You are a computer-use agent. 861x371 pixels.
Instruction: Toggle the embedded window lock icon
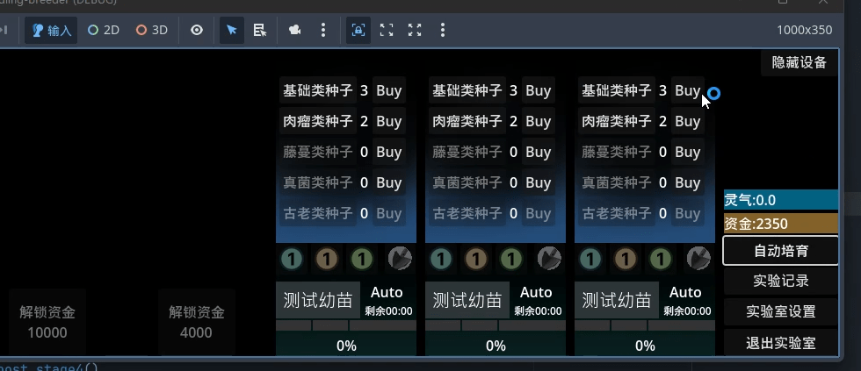click(x=358, y=30)
